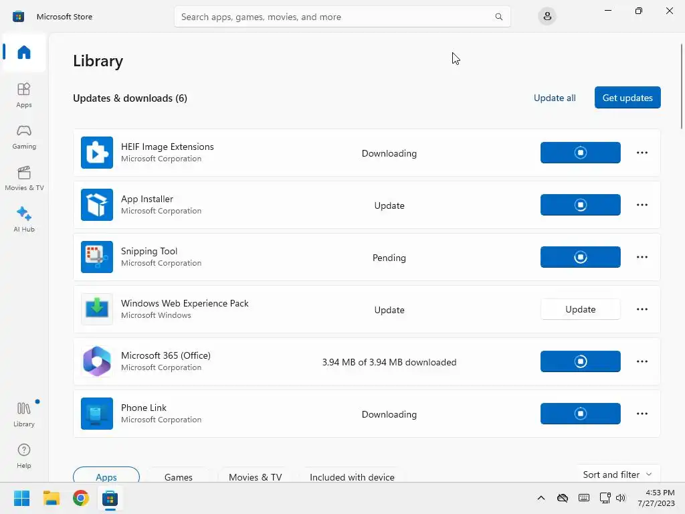Open Google Chrome from the taskbar
Viewport: 685px width, 514px height.
[x=81, y=498]
